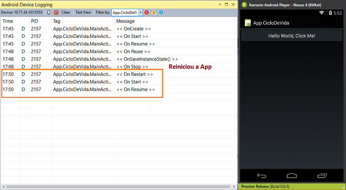The width and height of the screenshot is (346, 190).
Task: Tap the App.CicloDeVida action bar title
Action: (x=271, y=23)
